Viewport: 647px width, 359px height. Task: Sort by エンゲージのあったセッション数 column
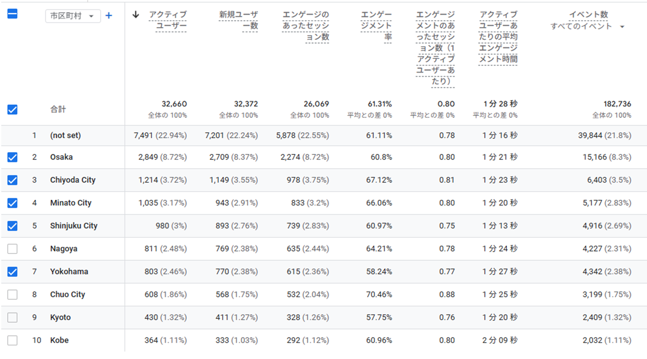pos(305,26)
